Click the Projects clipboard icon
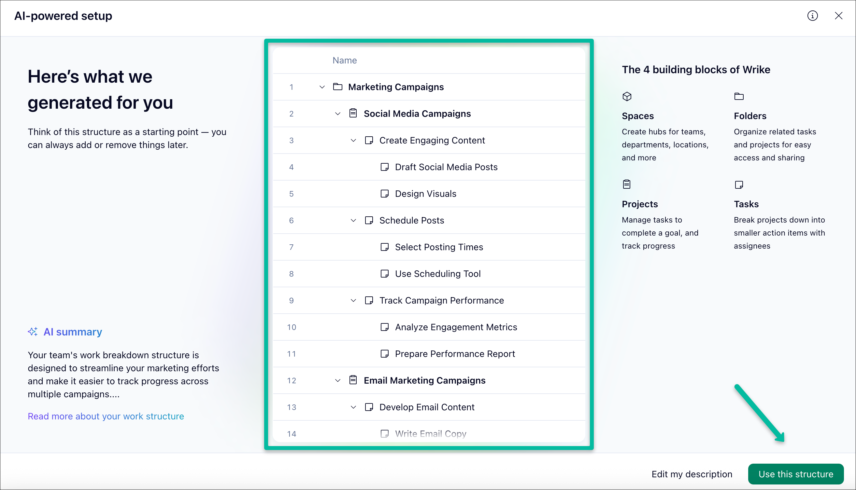 (x=627, y=184)
